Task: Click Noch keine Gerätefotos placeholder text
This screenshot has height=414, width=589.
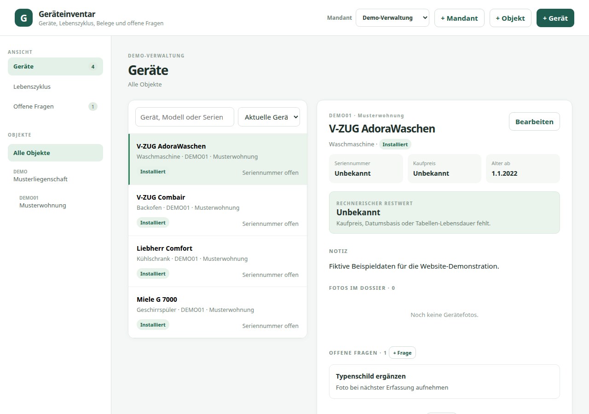Action: [445, 315]
